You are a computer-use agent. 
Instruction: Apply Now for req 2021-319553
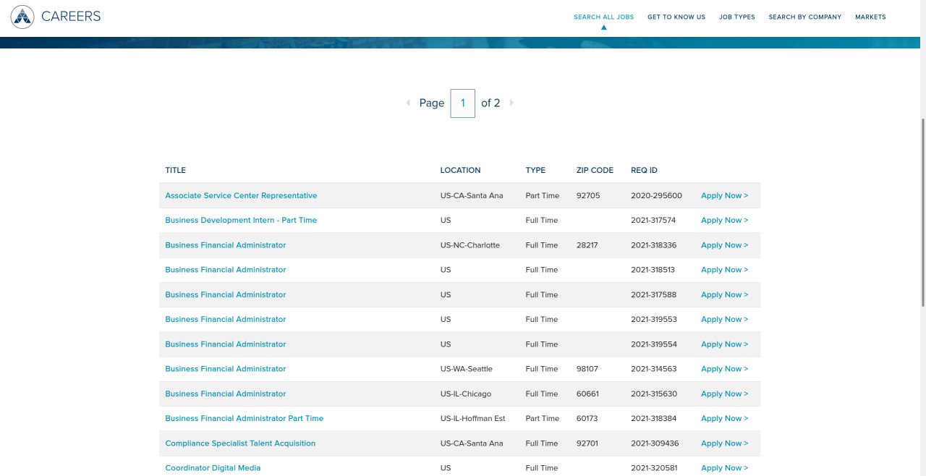[724, 319]
